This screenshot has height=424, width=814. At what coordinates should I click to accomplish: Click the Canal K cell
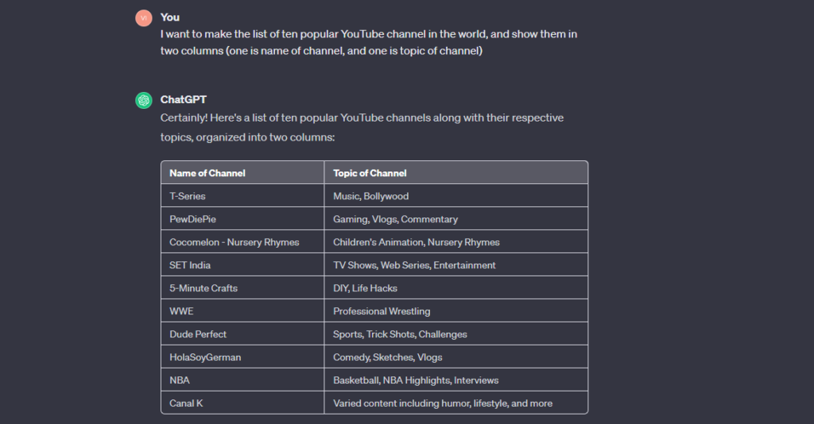pyautogui.click(x=186, y=403)
